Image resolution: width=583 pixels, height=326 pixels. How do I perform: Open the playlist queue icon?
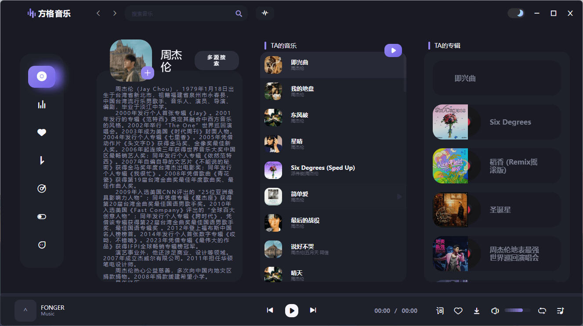coord(560,311)
